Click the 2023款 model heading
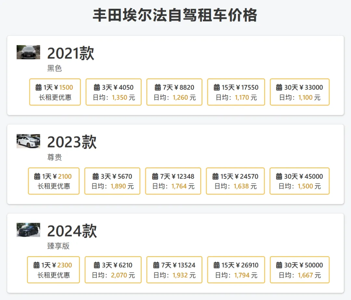Viewport: 351px width, 300px height. click(72, 142)
